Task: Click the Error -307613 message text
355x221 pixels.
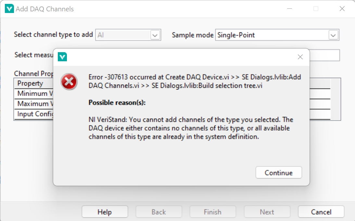Action: click(x=195, y=81)
